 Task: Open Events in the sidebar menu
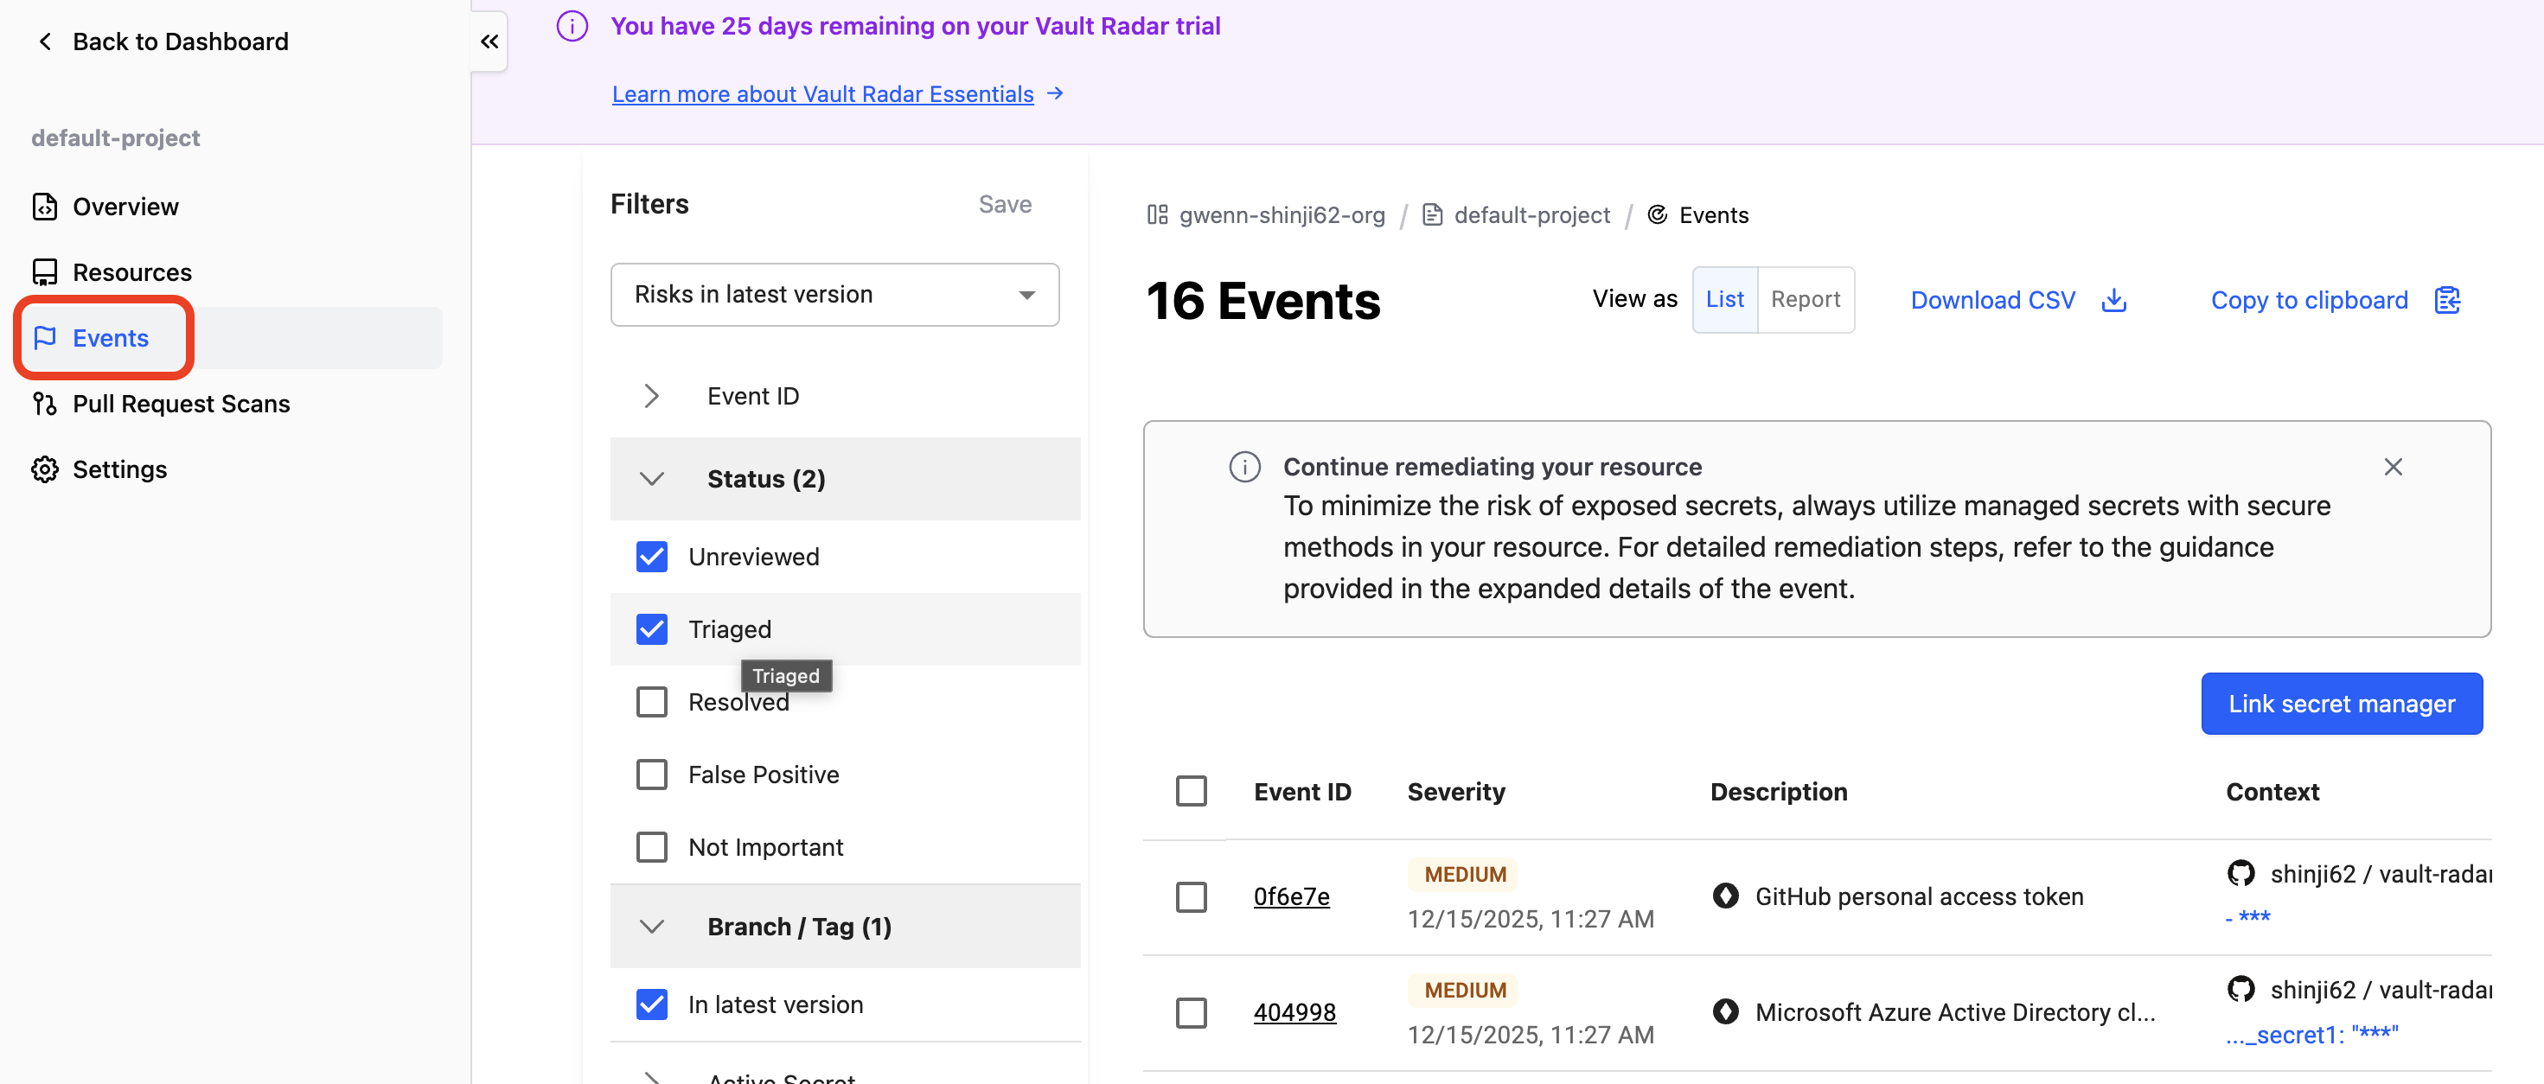coord(110,338)
